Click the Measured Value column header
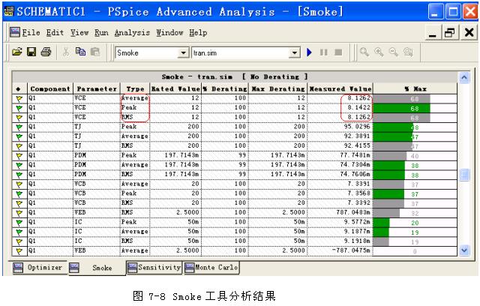 340,89
